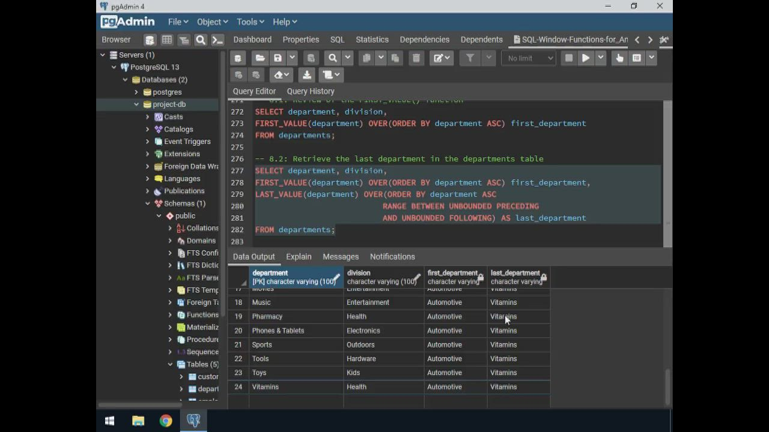Viewport: 769px width, 432px height.
Task: Open the No limit rows dropdown
Action: [x=529, y=58]
